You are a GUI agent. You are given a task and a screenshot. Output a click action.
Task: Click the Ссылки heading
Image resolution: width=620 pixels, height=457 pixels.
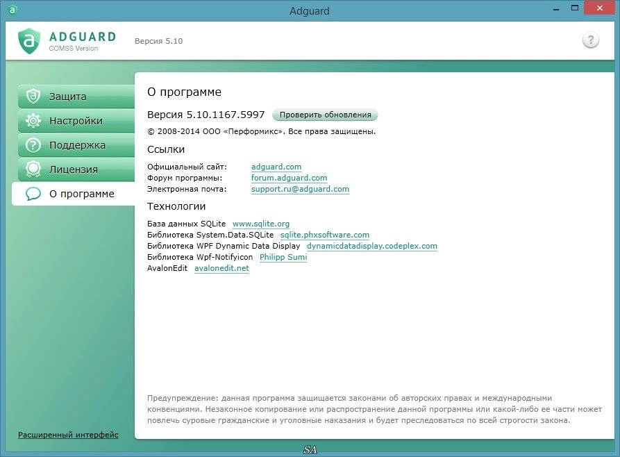166,149
